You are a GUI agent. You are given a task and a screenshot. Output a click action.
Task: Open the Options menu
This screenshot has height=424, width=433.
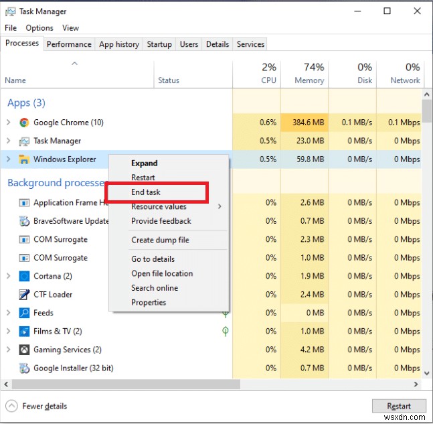pos(39,28)
